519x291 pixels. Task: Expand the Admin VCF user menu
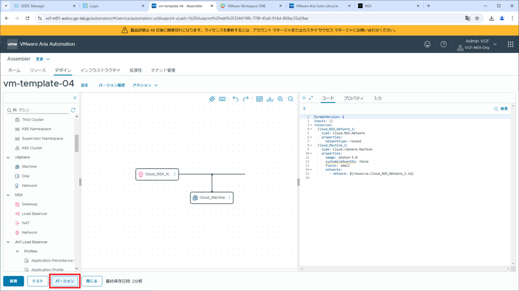tap(477, 44)
